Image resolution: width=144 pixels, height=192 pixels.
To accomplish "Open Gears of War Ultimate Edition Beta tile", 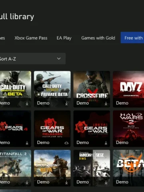I will pos(92,128).
